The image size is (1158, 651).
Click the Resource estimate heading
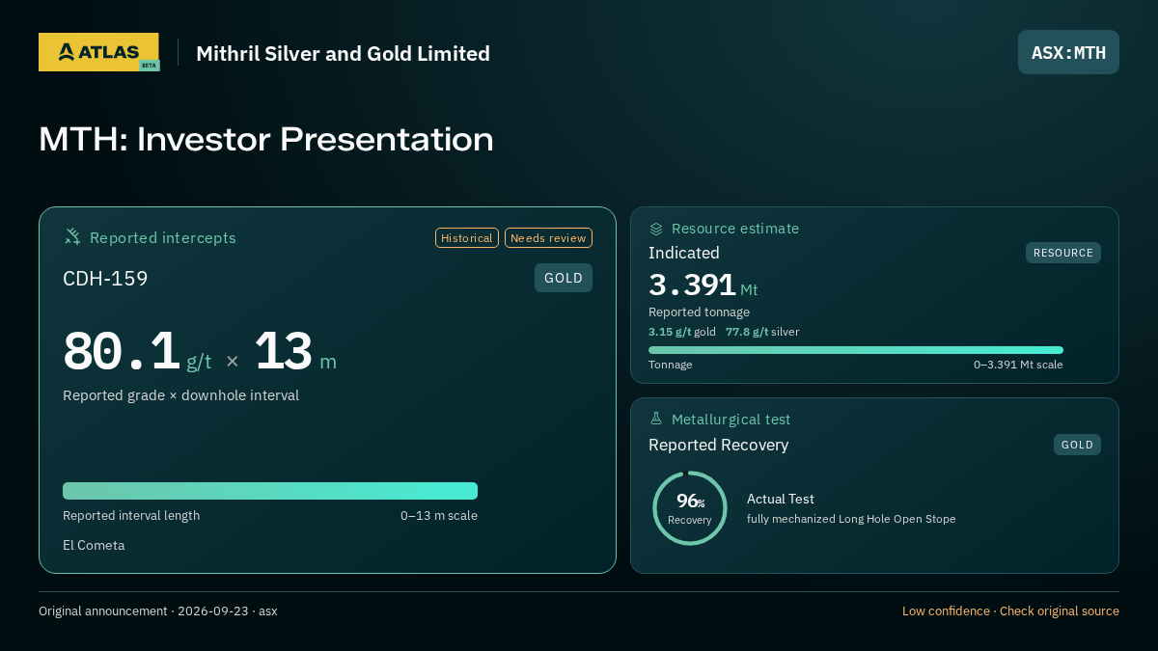[735, 229]
